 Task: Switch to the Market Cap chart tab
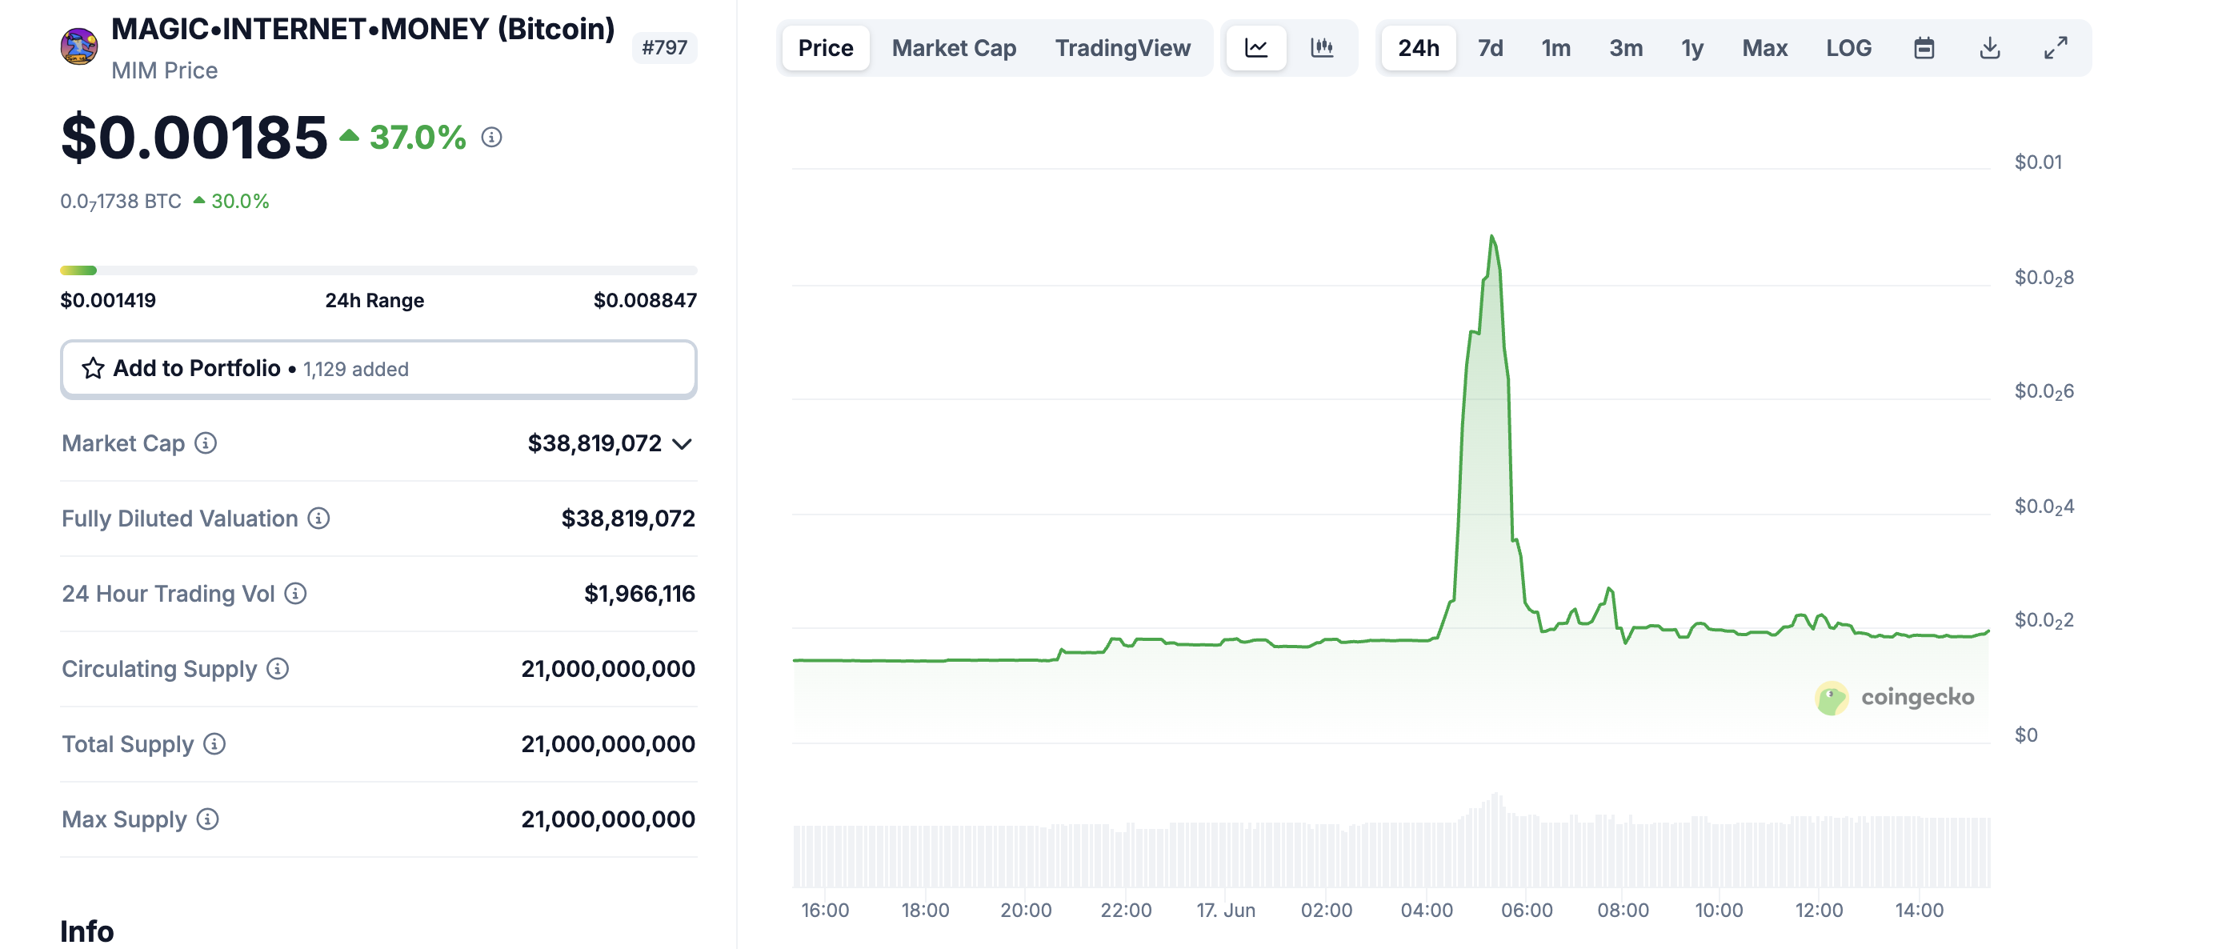click(x=953, y=48)
